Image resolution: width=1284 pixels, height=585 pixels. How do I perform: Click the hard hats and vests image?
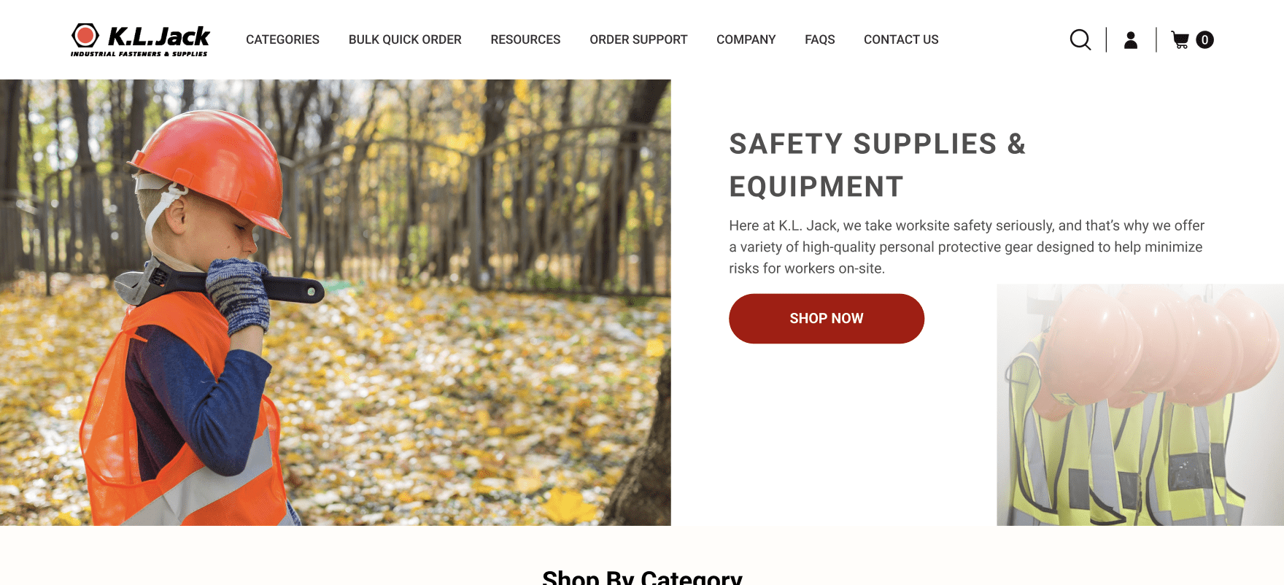(1140, 405)
